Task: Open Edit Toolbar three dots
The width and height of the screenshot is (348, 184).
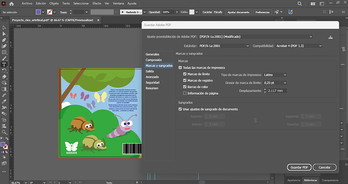Action: 4,172
